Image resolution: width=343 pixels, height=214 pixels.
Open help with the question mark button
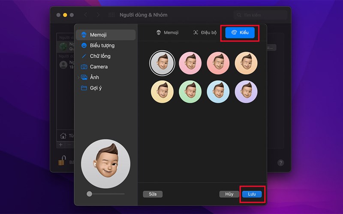click(x=281, y=163)
